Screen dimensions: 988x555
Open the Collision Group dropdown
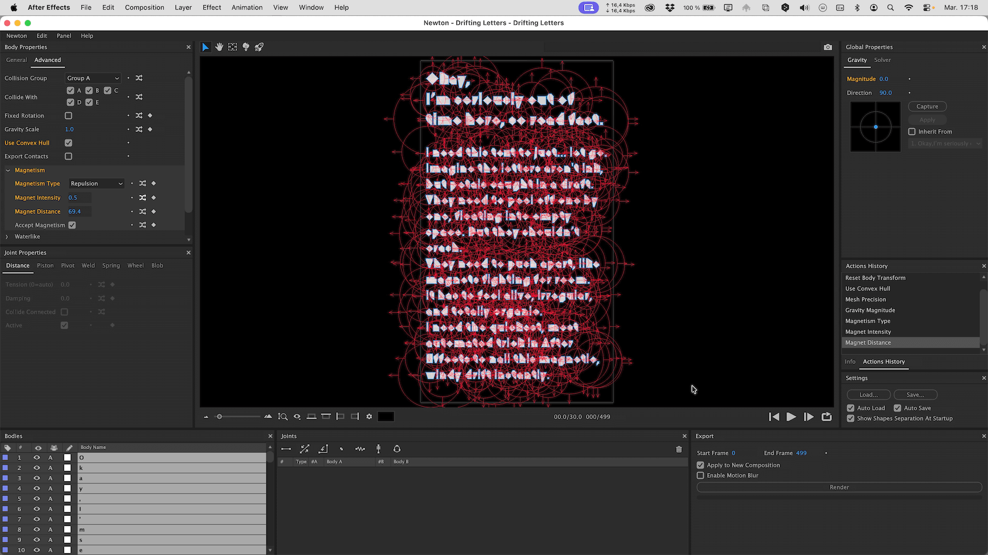pos(93,78)
